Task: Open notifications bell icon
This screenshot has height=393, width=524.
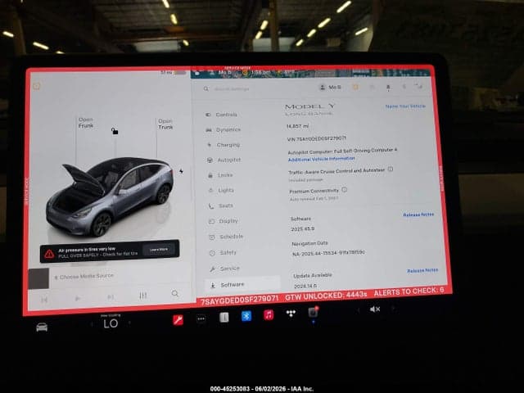Action: point(388,88)
